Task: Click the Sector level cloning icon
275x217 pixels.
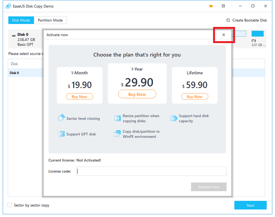Action: 61,119
